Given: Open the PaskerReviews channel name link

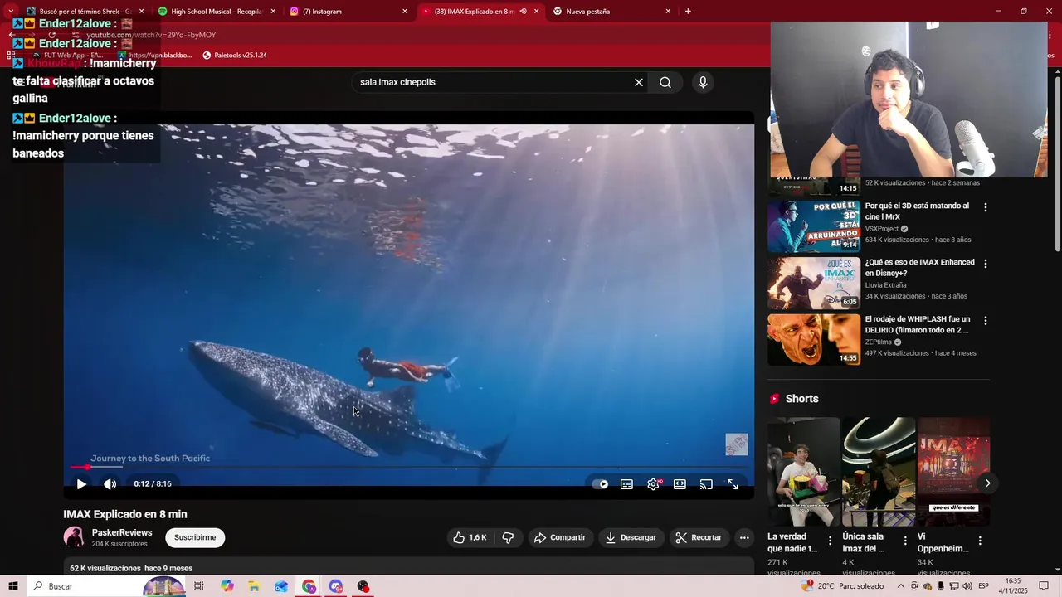Looking at the screenshot, I should coord(122,532).
